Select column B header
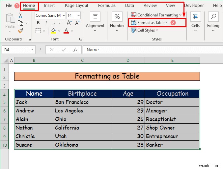Screen dimensions: 223x169 pos(34,60)
